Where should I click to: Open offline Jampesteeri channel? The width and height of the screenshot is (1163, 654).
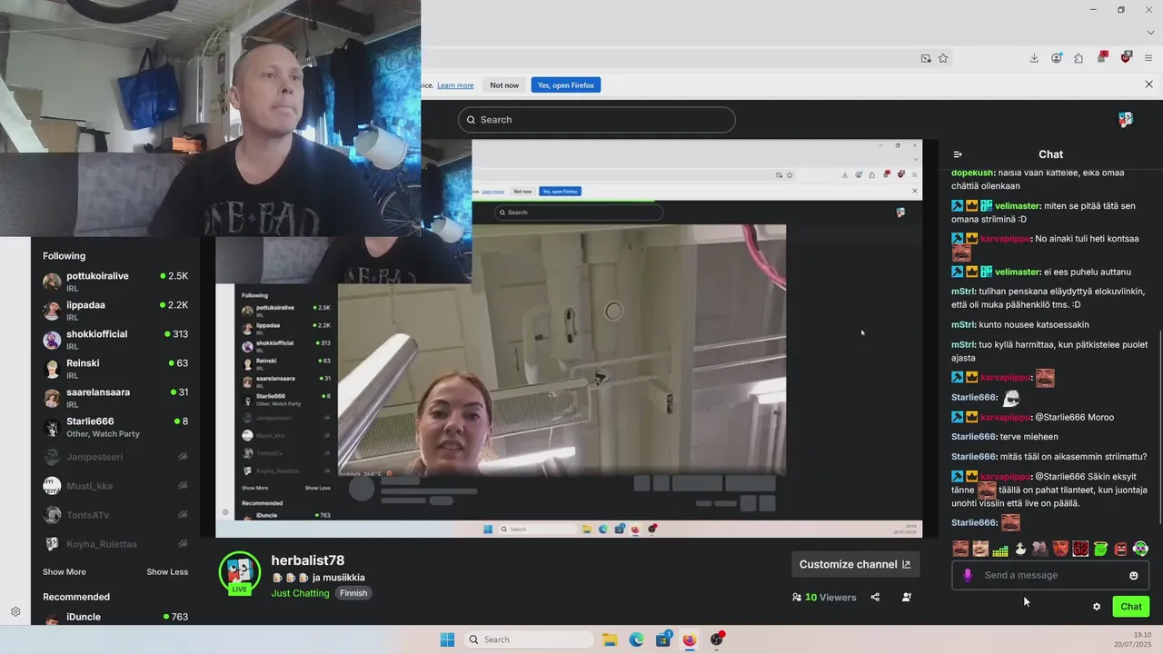tap(115, 457)
